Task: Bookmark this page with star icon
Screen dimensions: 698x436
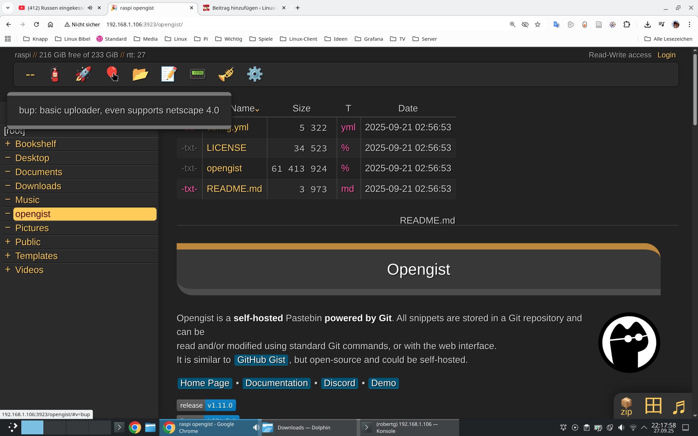Action: [x=537, y=25]
